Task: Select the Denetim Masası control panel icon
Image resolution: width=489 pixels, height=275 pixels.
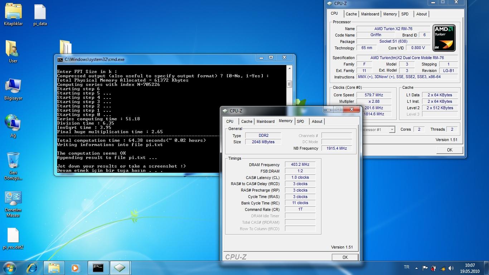Action: [x=13, y=204]
